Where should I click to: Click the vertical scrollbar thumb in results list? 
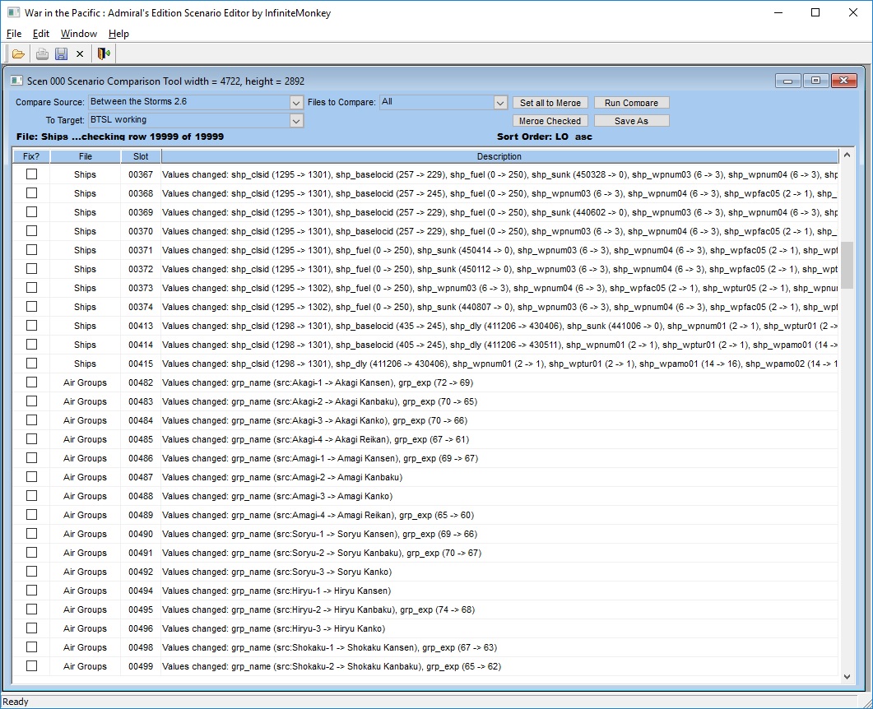847,265
